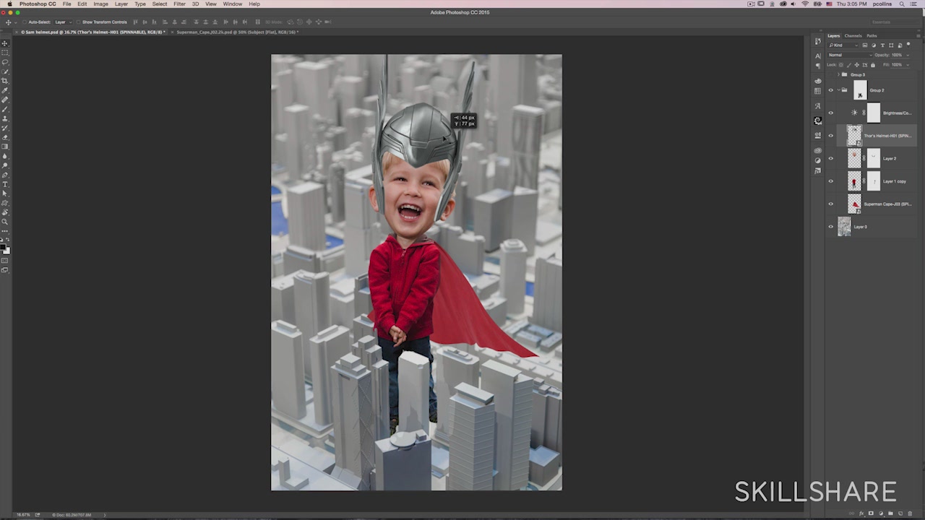Select the Horizontal Type tool

click(5, 184)
